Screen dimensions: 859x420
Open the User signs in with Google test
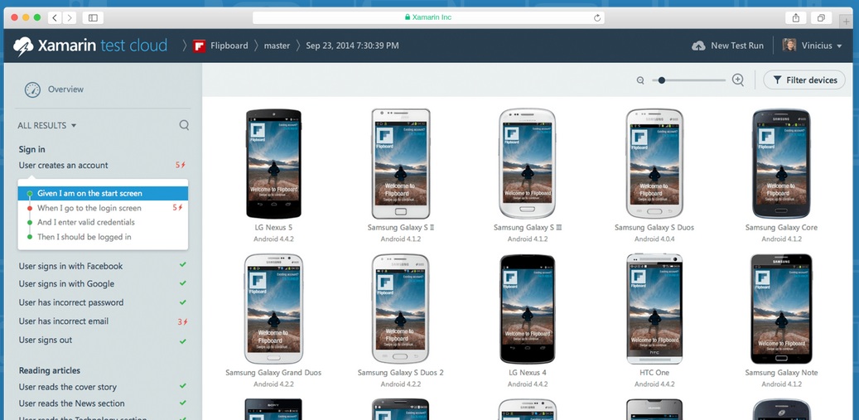point(66,283)
